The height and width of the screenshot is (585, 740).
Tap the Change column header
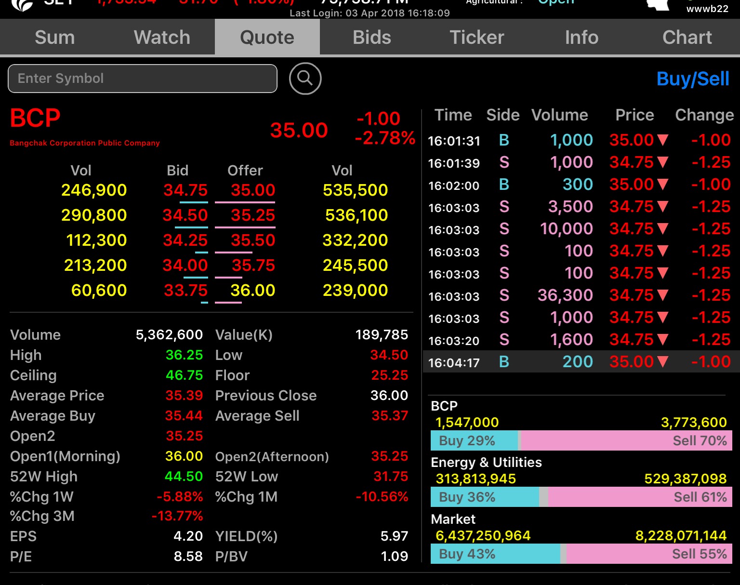(704, 115)
